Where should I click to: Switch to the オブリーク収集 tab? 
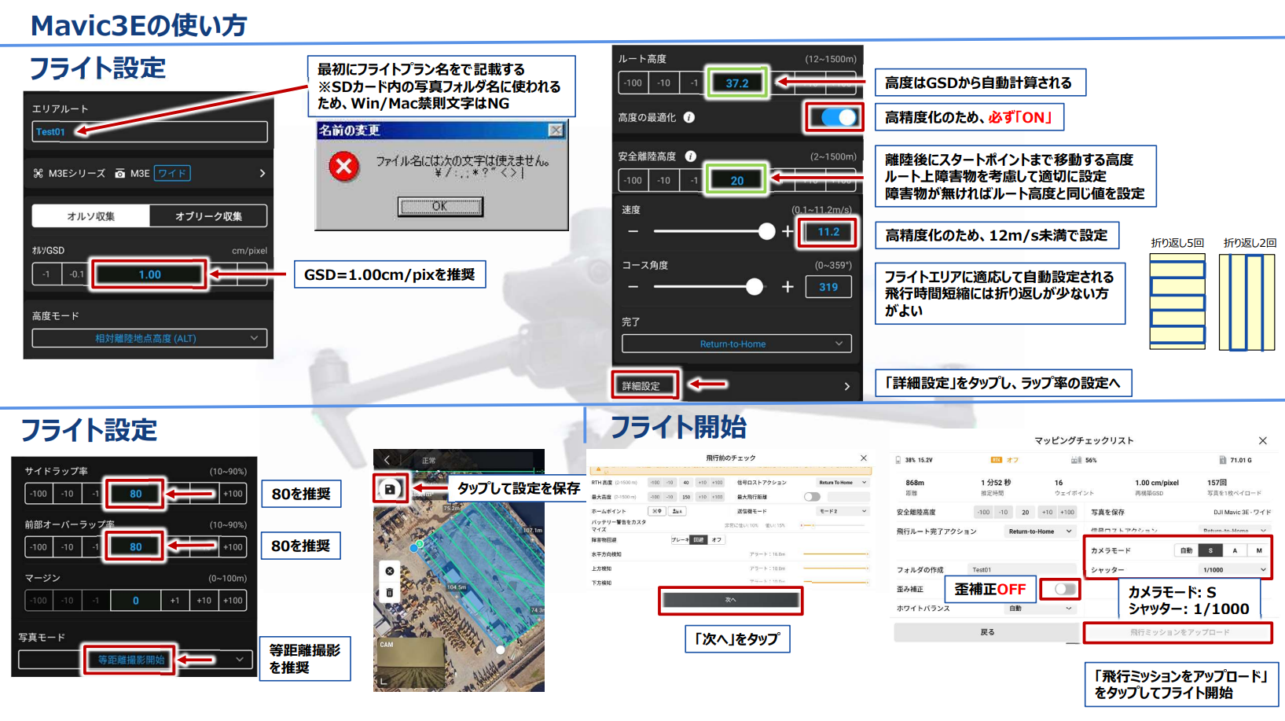(x=208, y=216)
